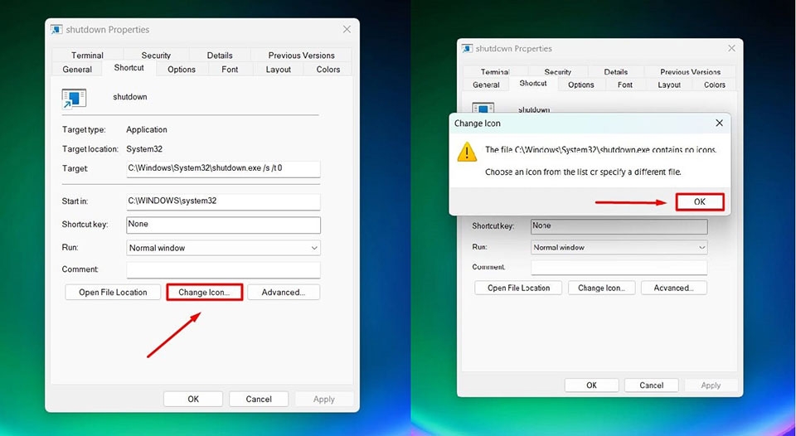Open the Options tab in left Properties window

click(182, 70)
